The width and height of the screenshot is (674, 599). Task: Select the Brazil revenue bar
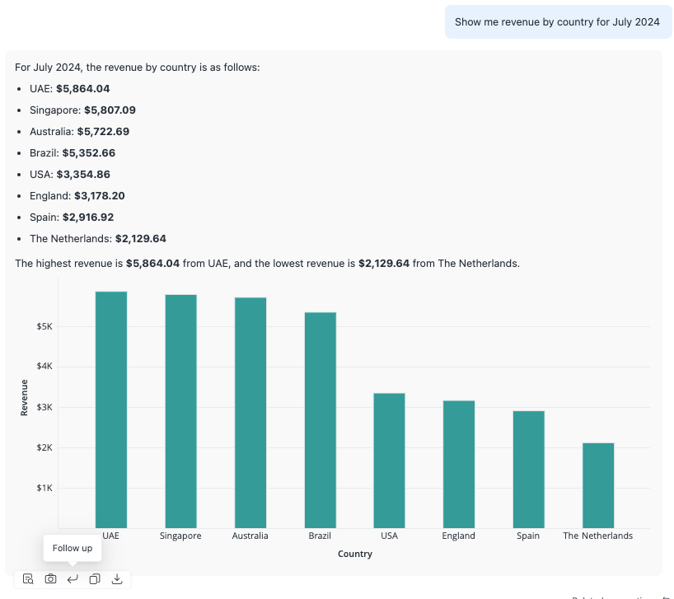320,420
